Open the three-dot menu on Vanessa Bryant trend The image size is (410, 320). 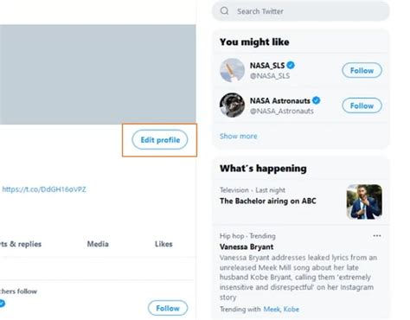pyautogui.click(x=377, y=236)
